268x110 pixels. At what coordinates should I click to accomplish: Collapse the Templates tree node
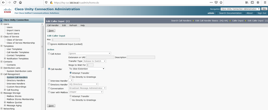2,46
